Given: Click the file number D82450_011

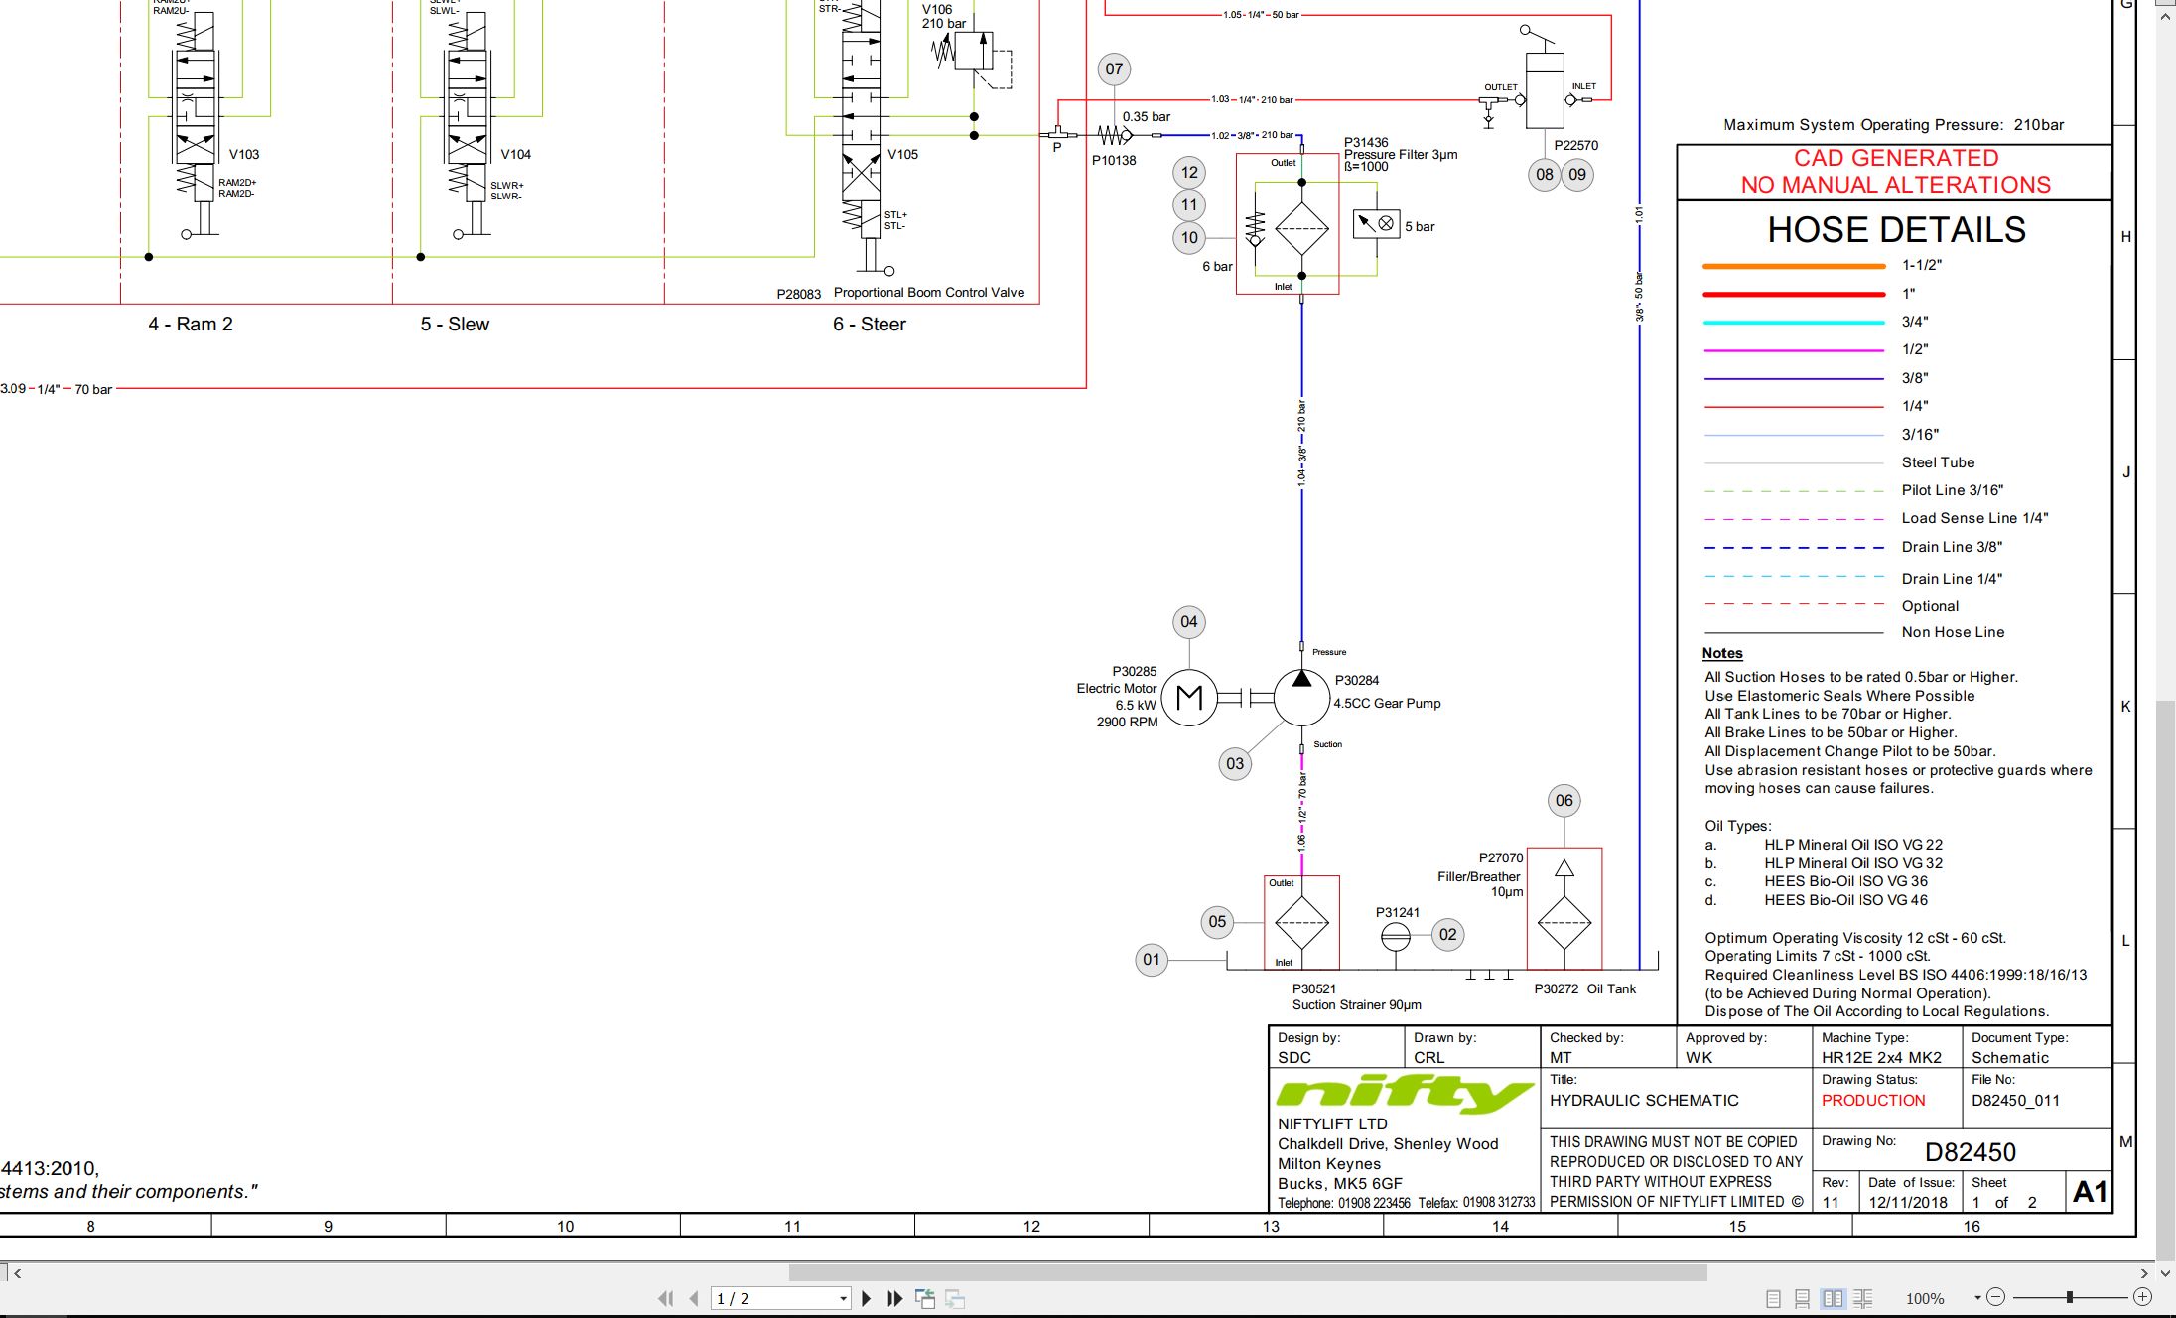Looking at the screenshot, I should (x=2015, y=1101).
